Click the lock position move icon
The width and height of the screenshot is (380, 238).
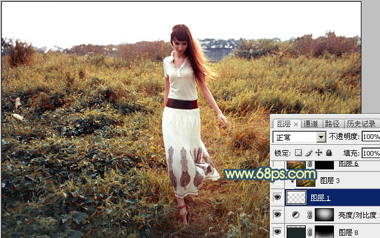coord(319,153)
